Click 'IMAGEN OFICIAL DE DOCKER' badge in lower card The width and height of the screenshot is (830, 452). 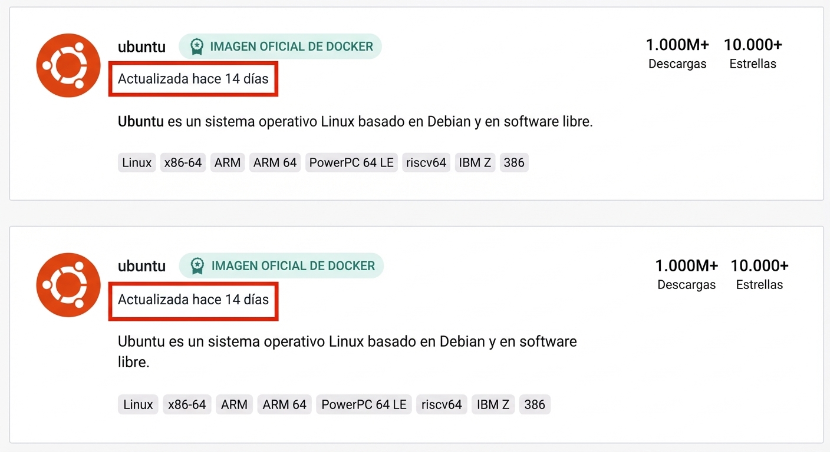point(281,266)
